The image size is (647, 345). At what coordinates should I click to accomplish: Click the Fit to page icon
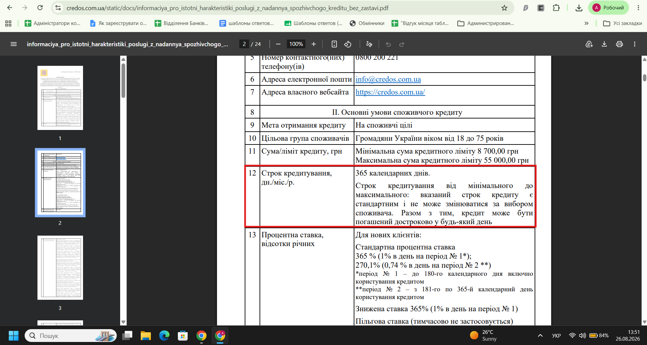click(x=334, y=44)
